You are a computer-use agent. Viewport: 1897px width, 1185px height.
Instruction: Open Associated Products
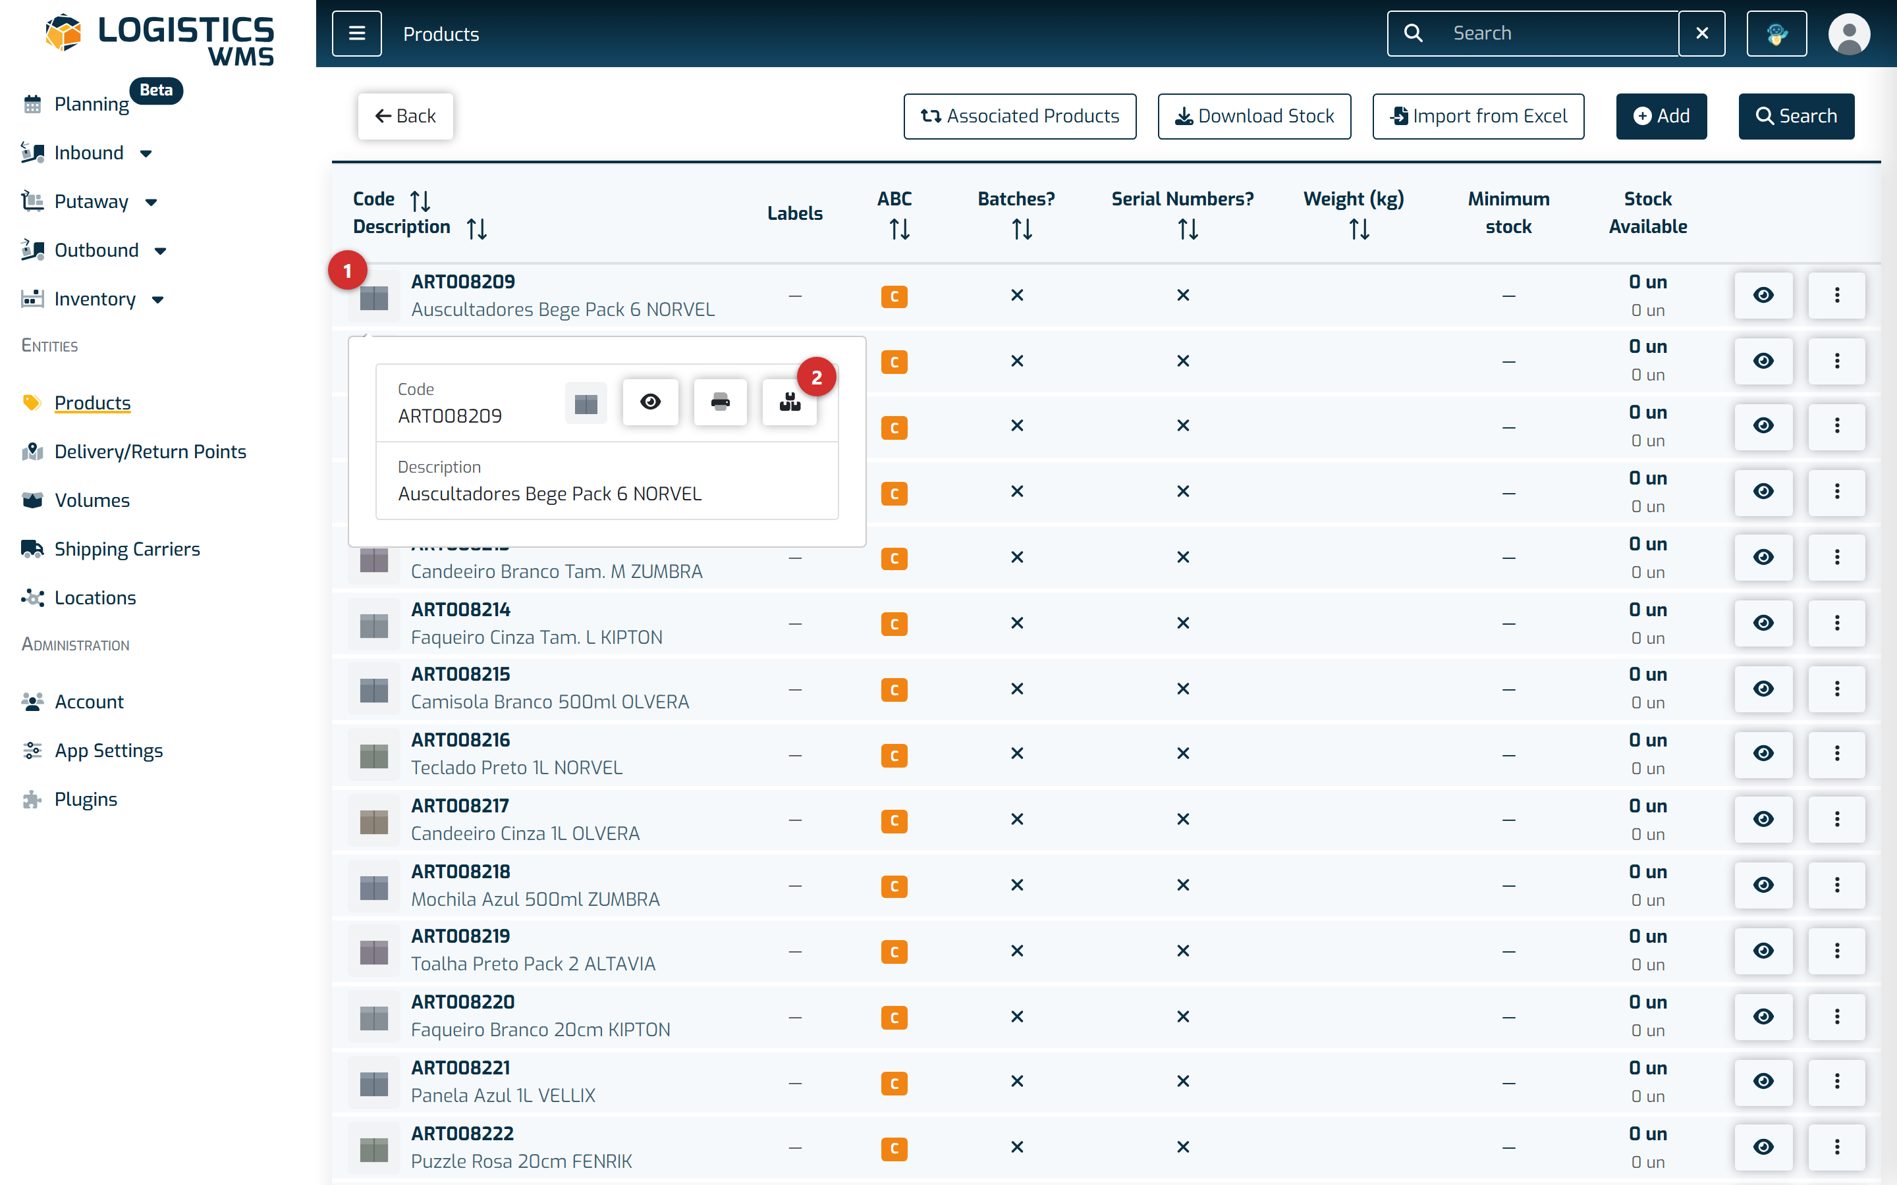point(1019,116)
